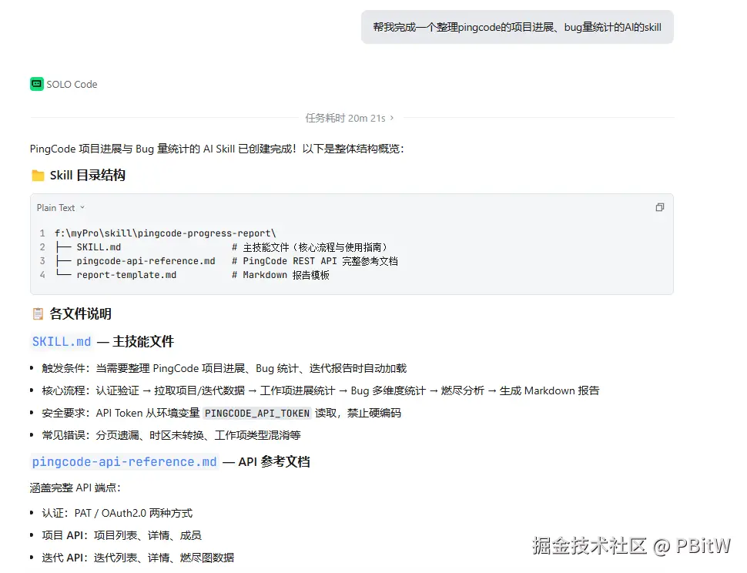747x573 pixels.
Task: Click the 项目 API bullet text
Action: point(122,535)
